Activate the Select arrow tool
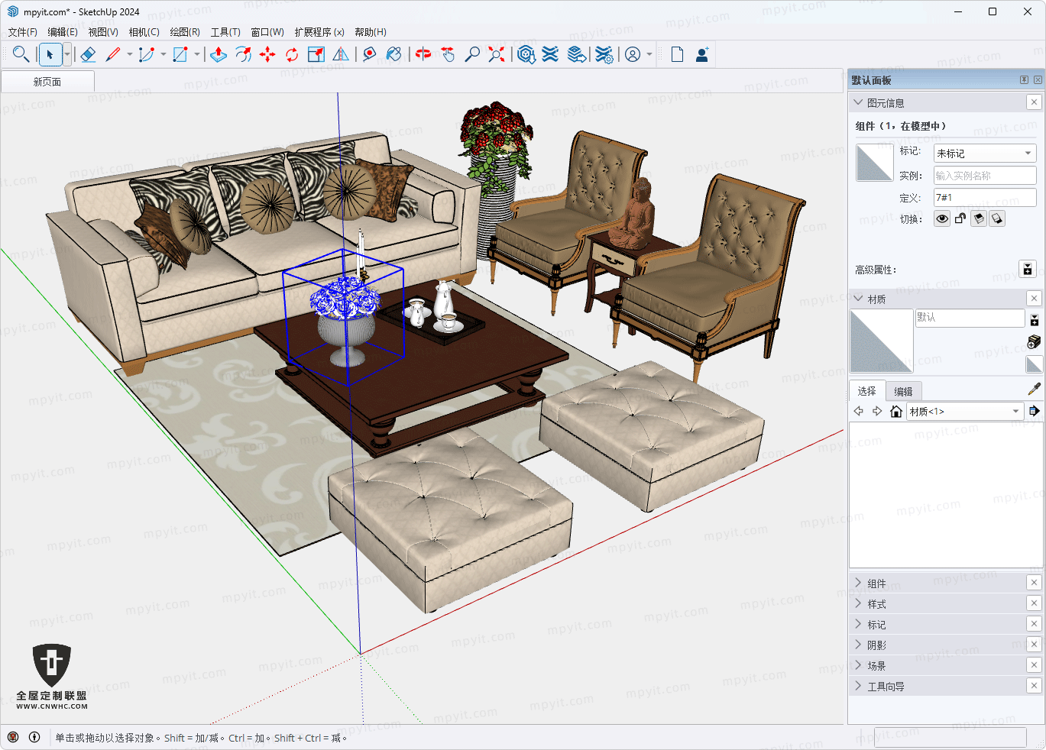The height and width of the screenshot is (750, 1046). tap(50, 54)
